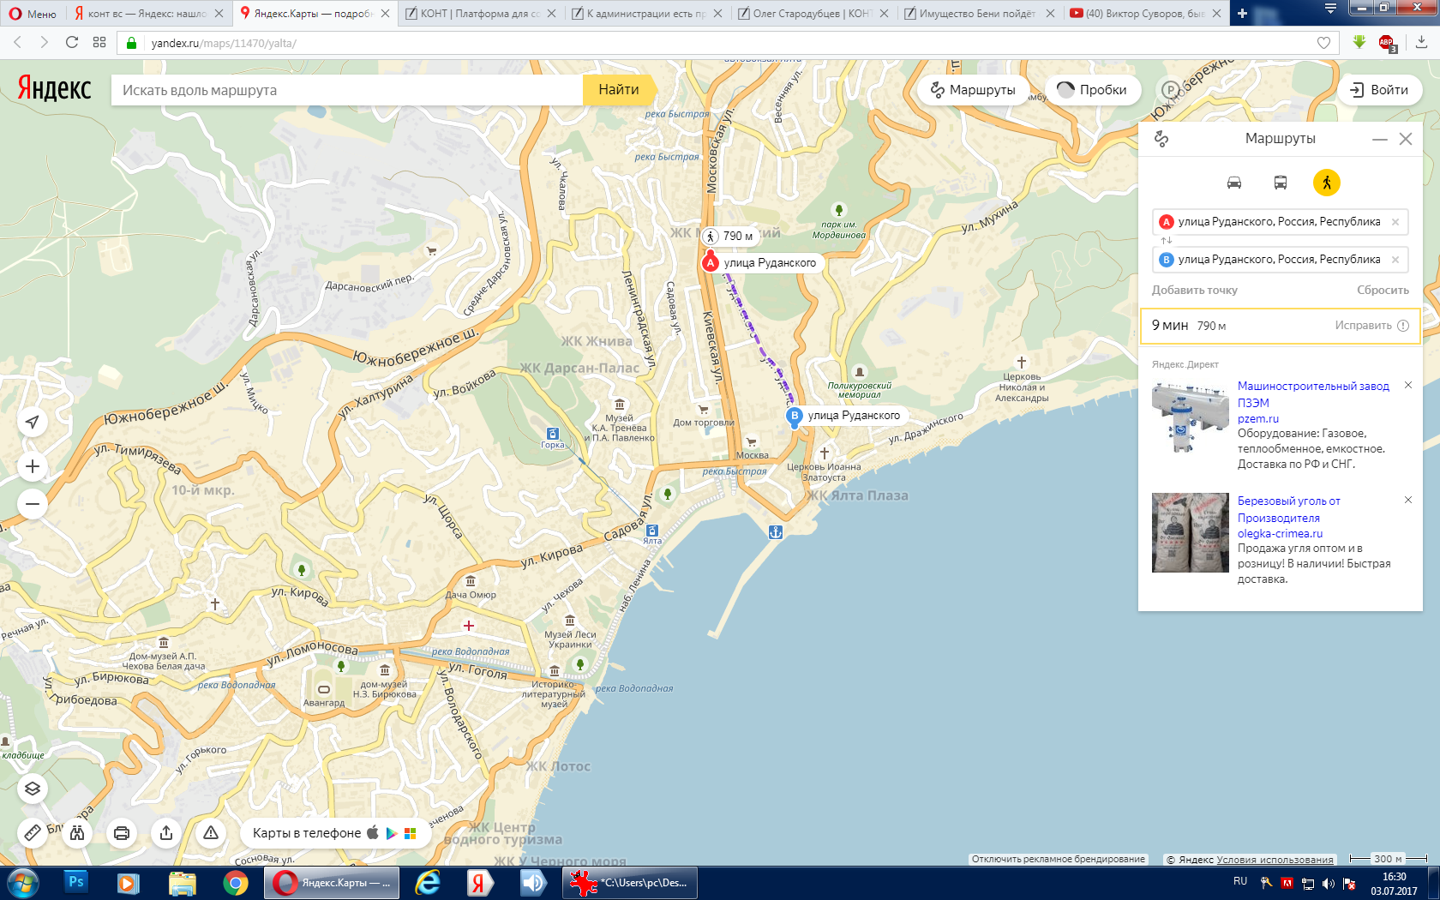Click RU language indicator in tray
Image resolution: width=1440 pixels, height=900 pixels.
click(x=1240, y=881)
